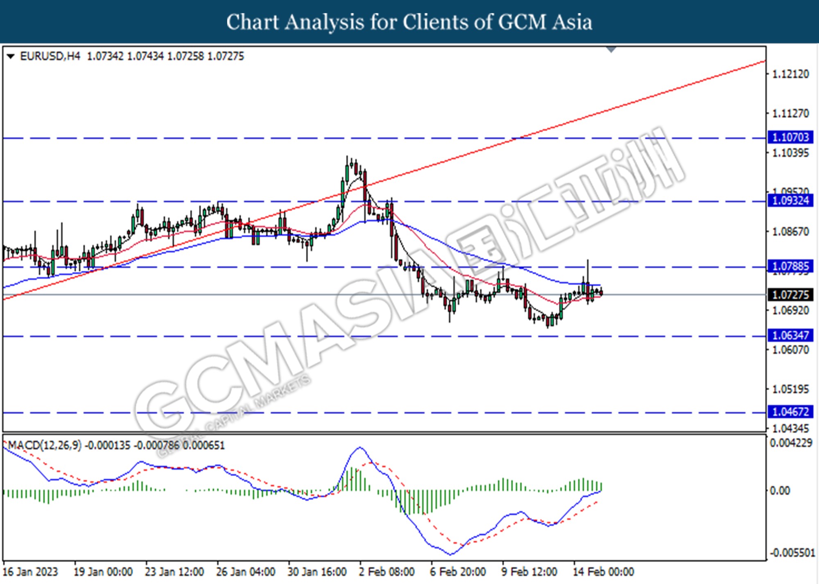Click the chart shift marker triangle
Viewport: 819px width, 584px height.
[x=611, y=49]
